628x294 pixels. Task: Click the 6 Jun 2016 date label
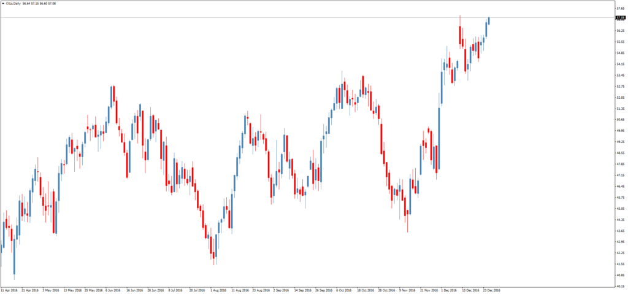point(113,290)
